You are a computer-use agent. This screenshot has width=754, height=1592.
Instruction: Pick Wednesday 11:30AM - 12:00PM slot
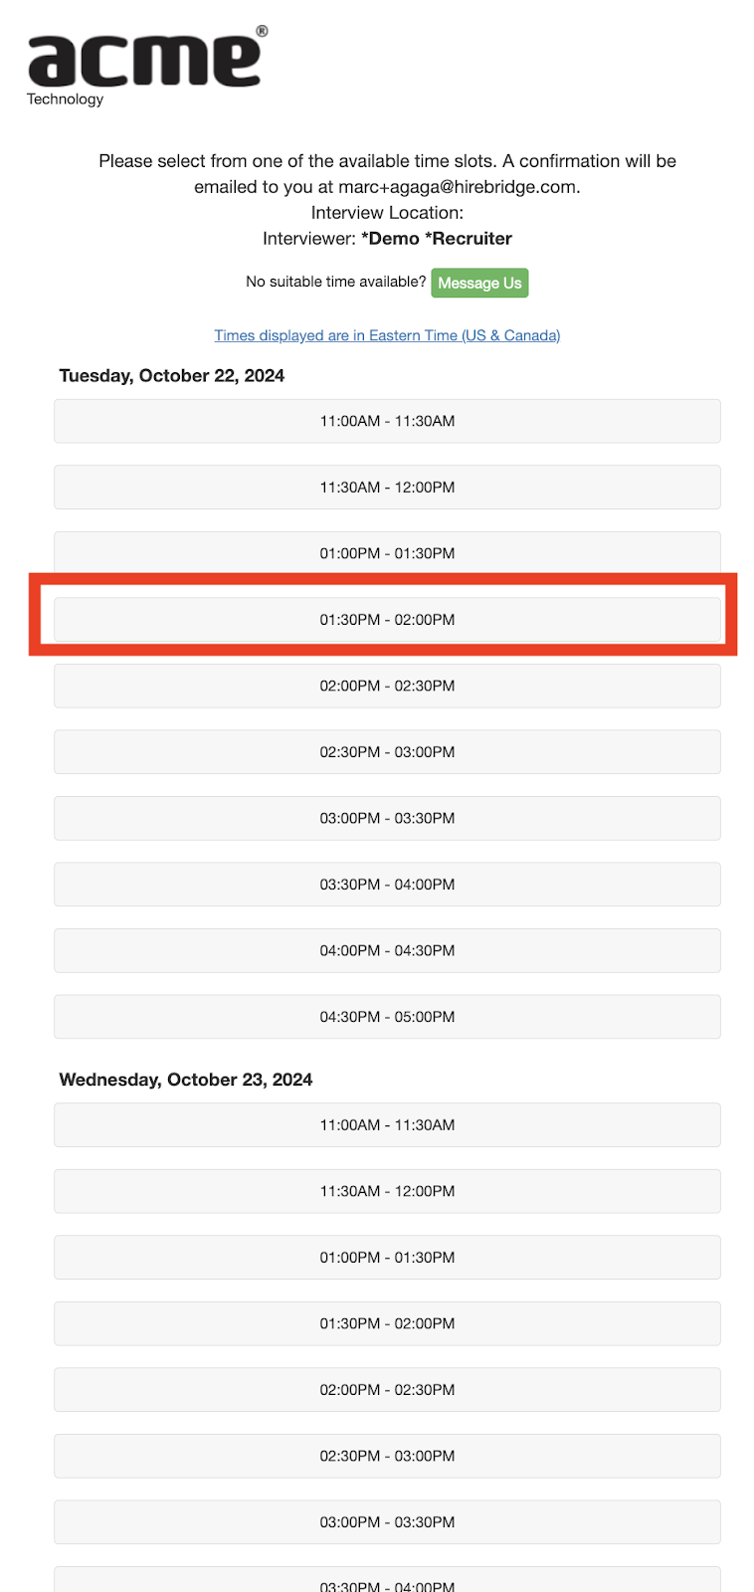tap(387, 1191)
